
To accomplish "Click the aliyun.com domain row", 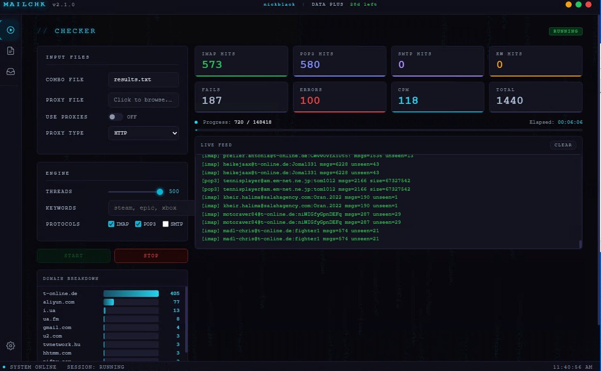I will click(x=112, y=302).
